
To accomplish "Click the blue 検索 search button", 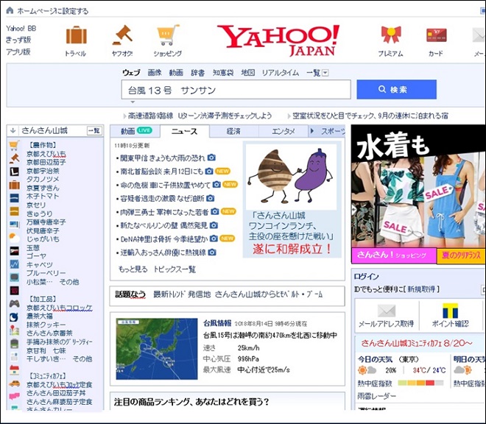I will (396, 90).
